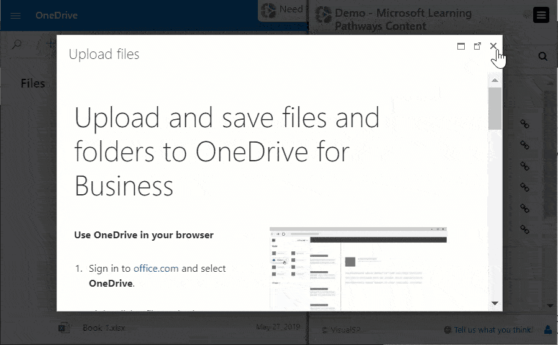The height and width of the screenshot is (345, 558).
Task: Open the office.com link
Action: click(156, 268)
